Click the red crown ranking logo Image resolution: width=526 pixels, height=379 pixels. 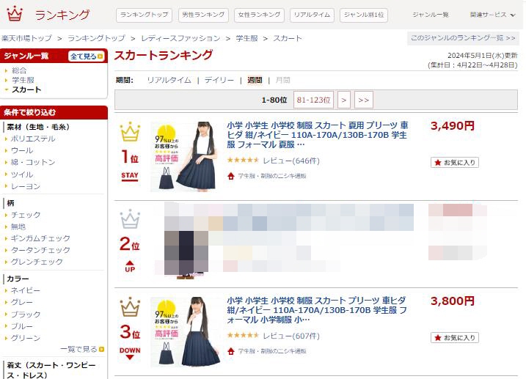coord(15,14)
